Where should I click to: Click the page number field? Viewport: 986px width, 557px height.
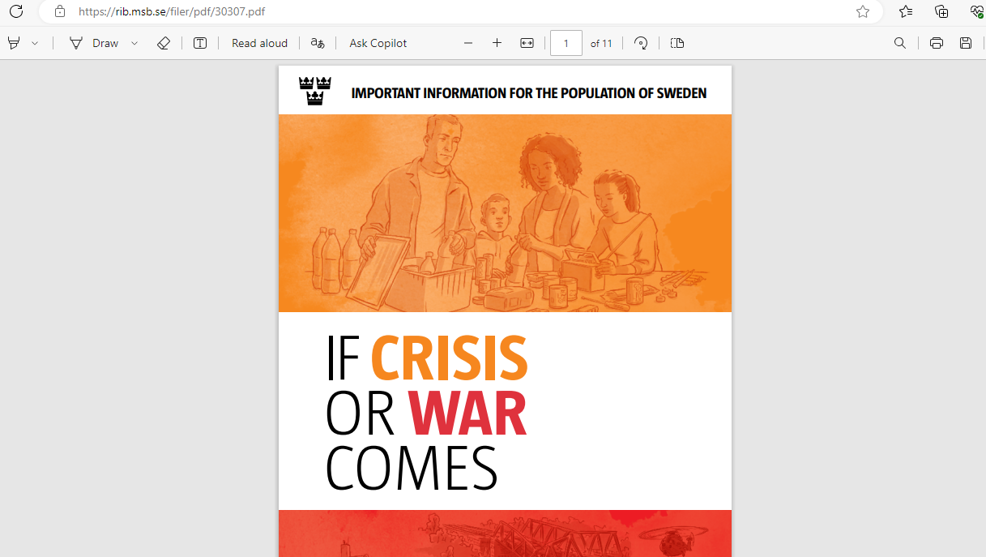point(566,43)
